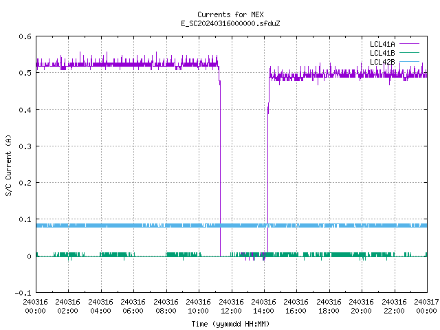Click the blue LCL42B trace near 0.08 A
The height and width of the screenshot is (330, 440).
coord(232,225)
